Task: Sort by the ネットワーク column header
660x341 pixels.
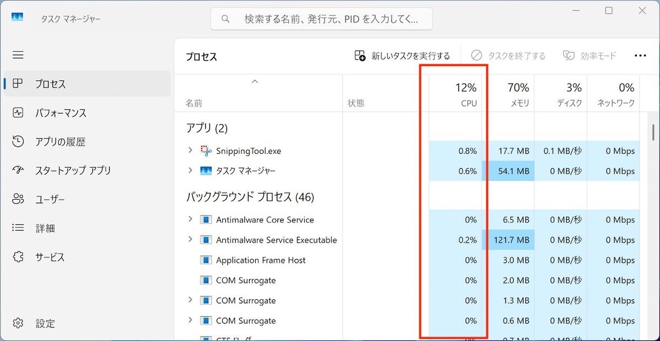Action: tap(613, 94)
